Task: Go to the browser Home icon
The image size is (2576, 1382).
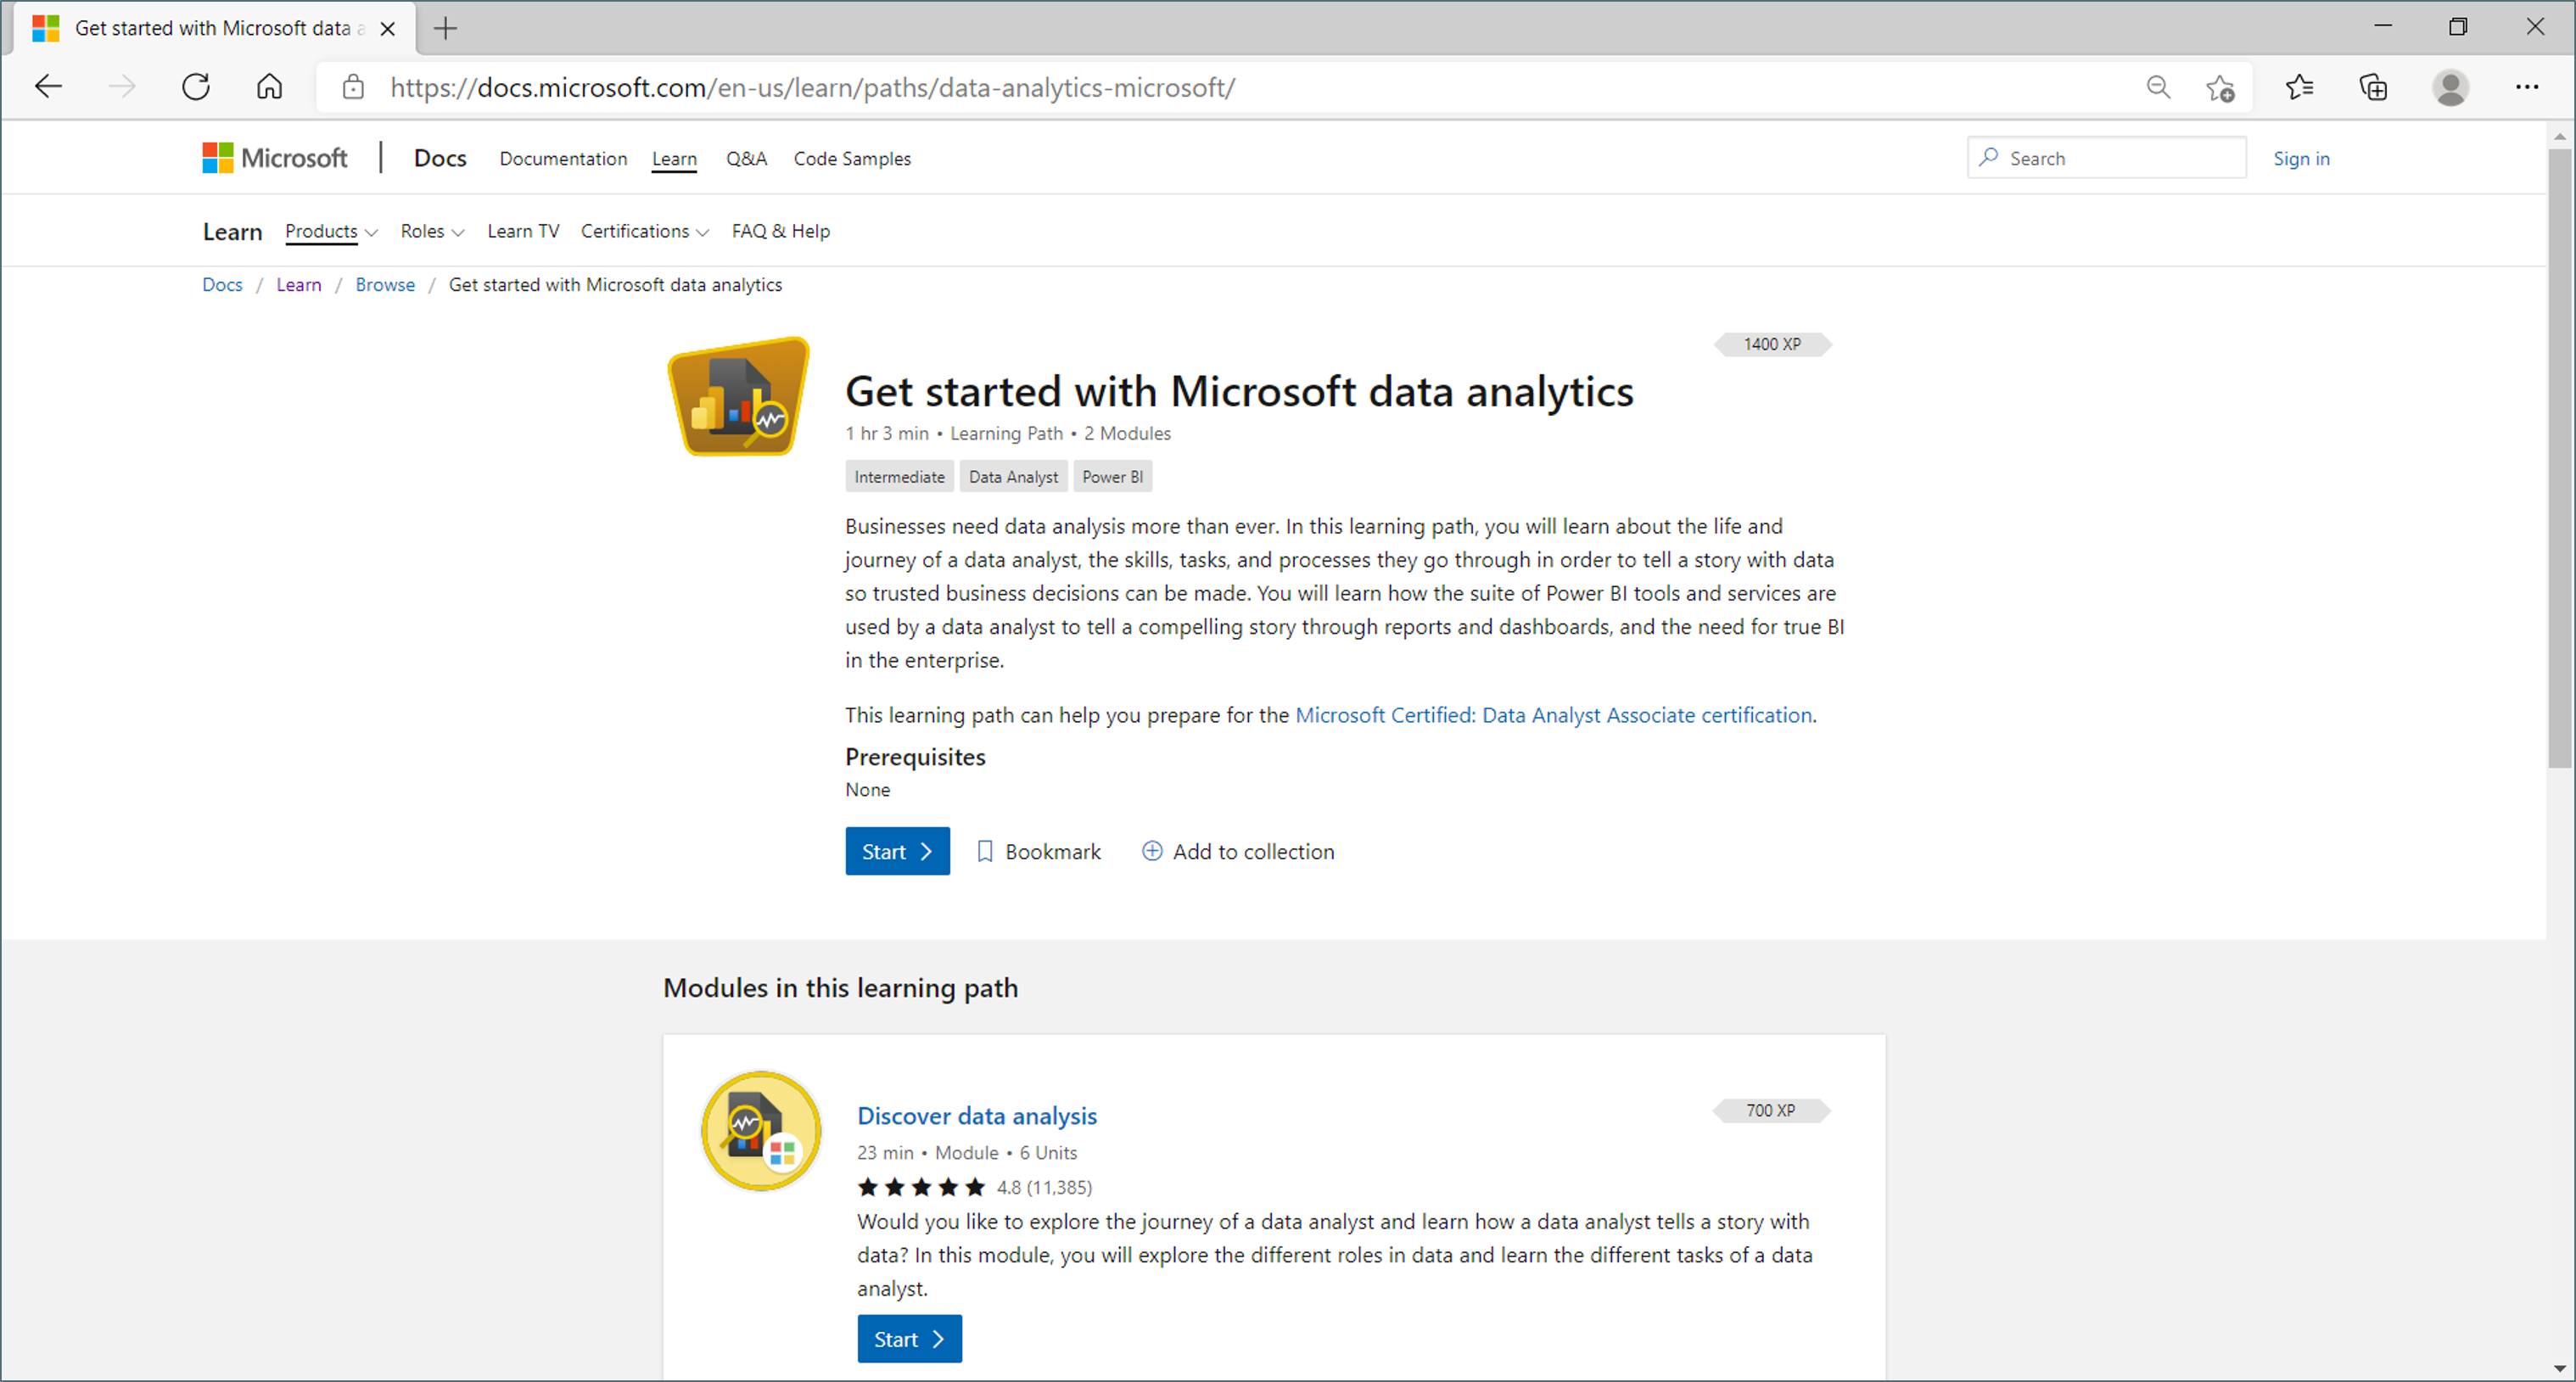Action: click(269, 87)
